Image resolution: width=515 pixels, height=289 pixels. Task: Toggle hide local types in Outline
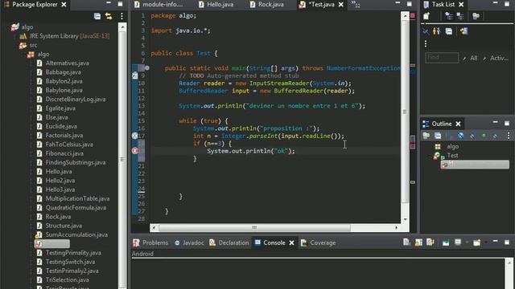pyautogui.click(x=495, y=136)
